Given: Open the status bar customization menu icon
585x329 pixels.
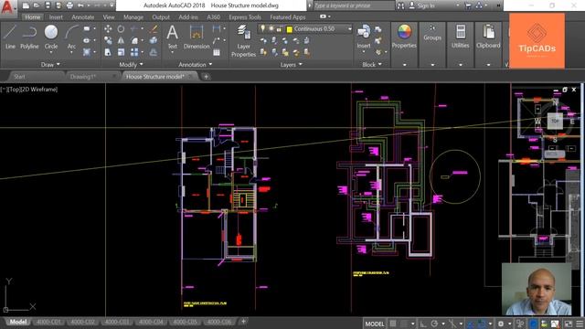Looking at the screenshot, I should coord(580,324).
